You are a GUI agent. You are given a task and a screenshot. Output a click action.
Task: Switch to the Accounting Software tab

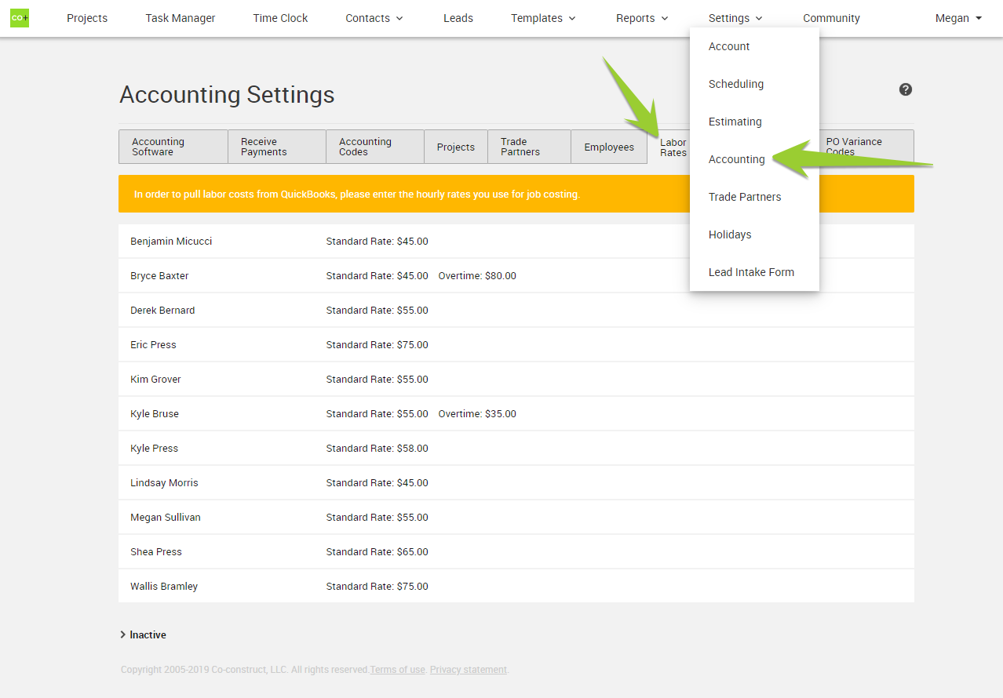[x=173, y=147]
